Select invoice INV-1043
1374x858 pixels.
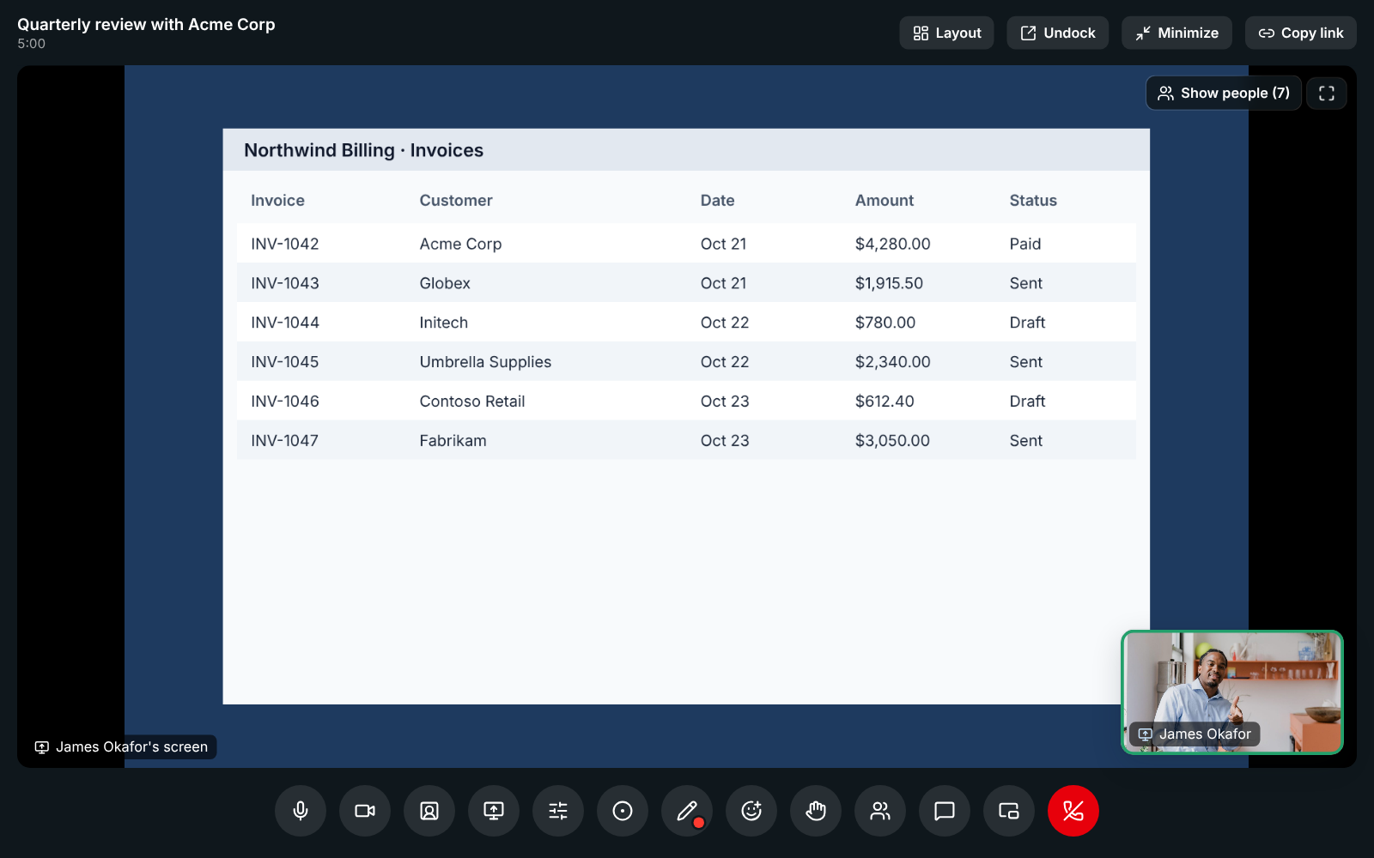click(285, 283)
